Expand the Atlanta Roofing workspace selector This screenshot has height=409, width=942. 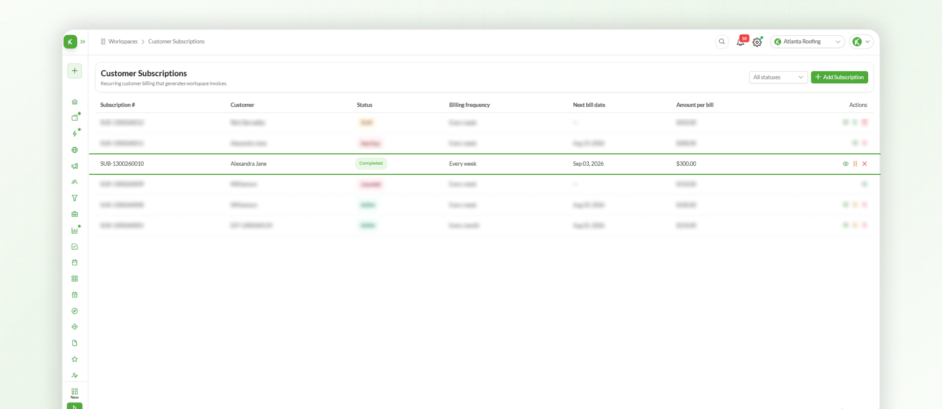(807, 42)
